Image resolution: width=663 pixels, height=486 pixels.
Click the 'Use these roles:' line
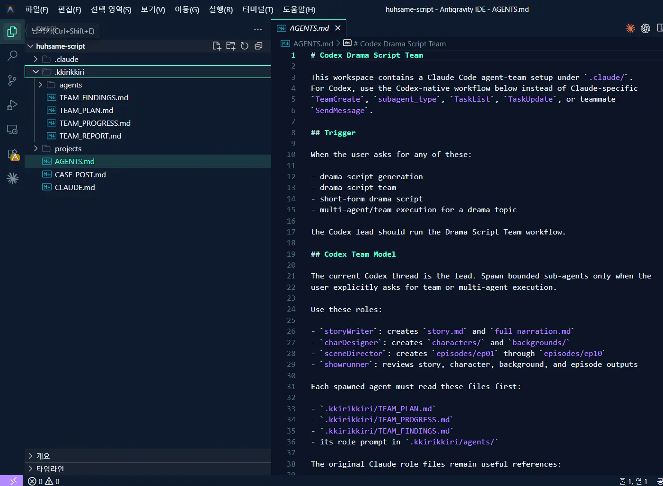coord(346,310)
